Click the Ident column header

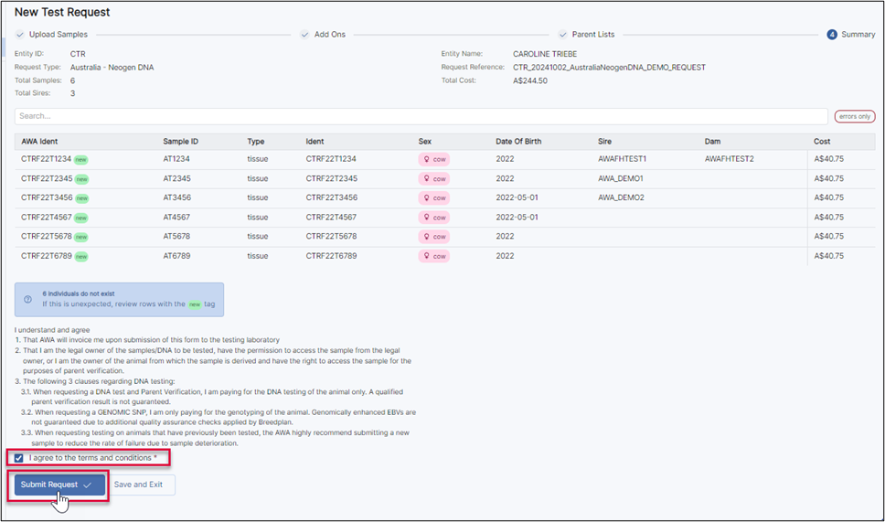[315, 142]
